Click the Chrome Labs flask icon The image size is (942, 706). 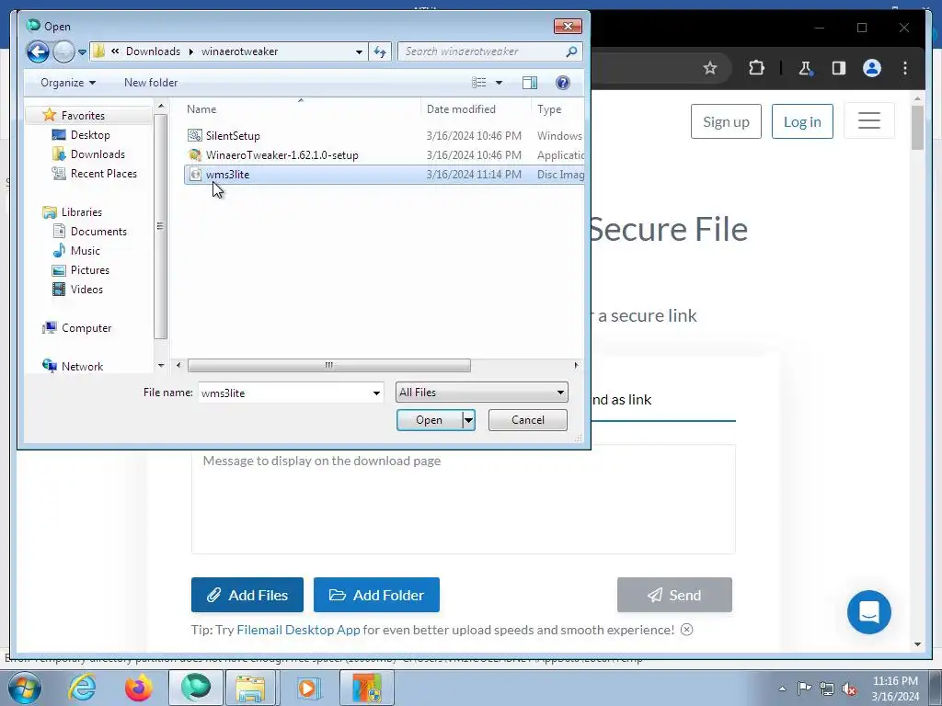point(805,68)
